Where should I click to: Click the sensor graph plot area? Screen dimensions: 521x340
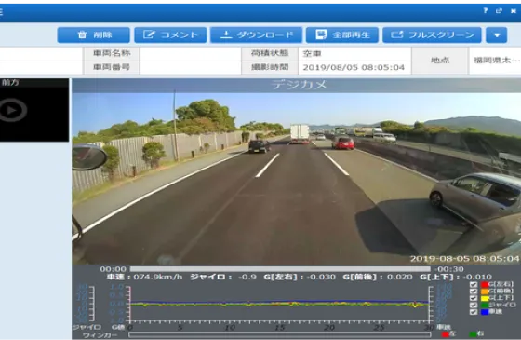(x=279, y=304)
